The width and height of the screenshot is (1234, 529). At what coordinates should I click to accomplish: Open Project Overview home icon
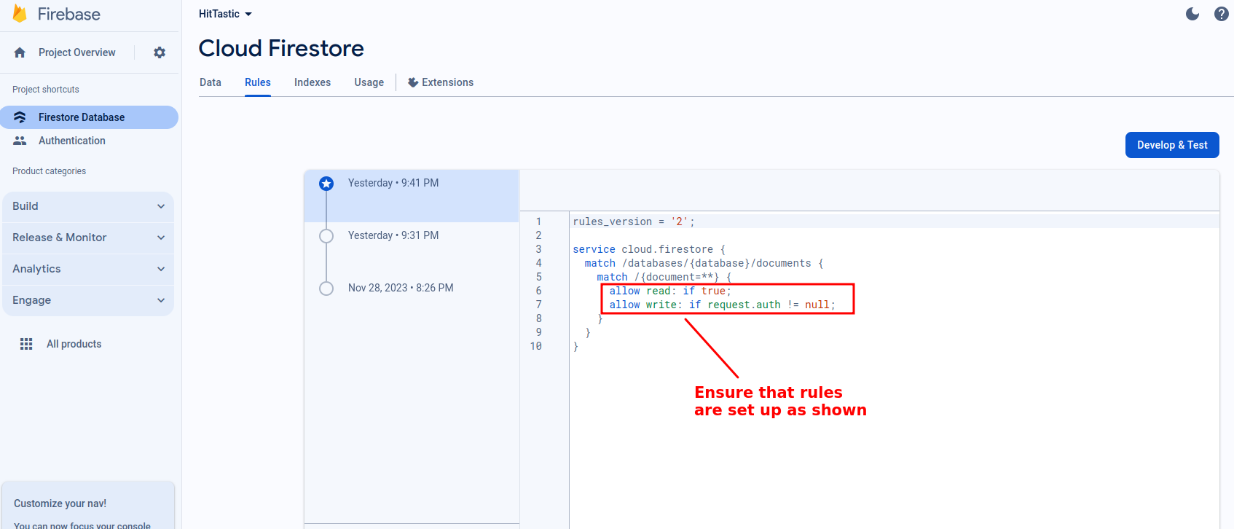[x=20, y=52]
